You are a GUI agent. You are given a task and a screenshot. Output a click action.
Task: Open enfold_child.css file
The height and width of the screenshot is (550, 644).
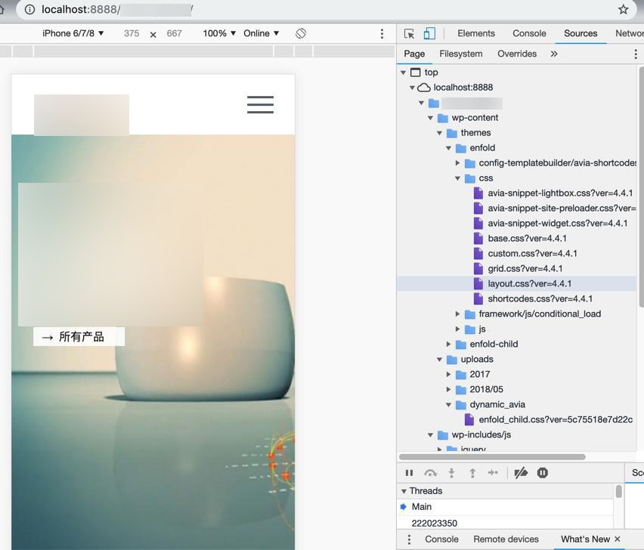tap(556, 419)
